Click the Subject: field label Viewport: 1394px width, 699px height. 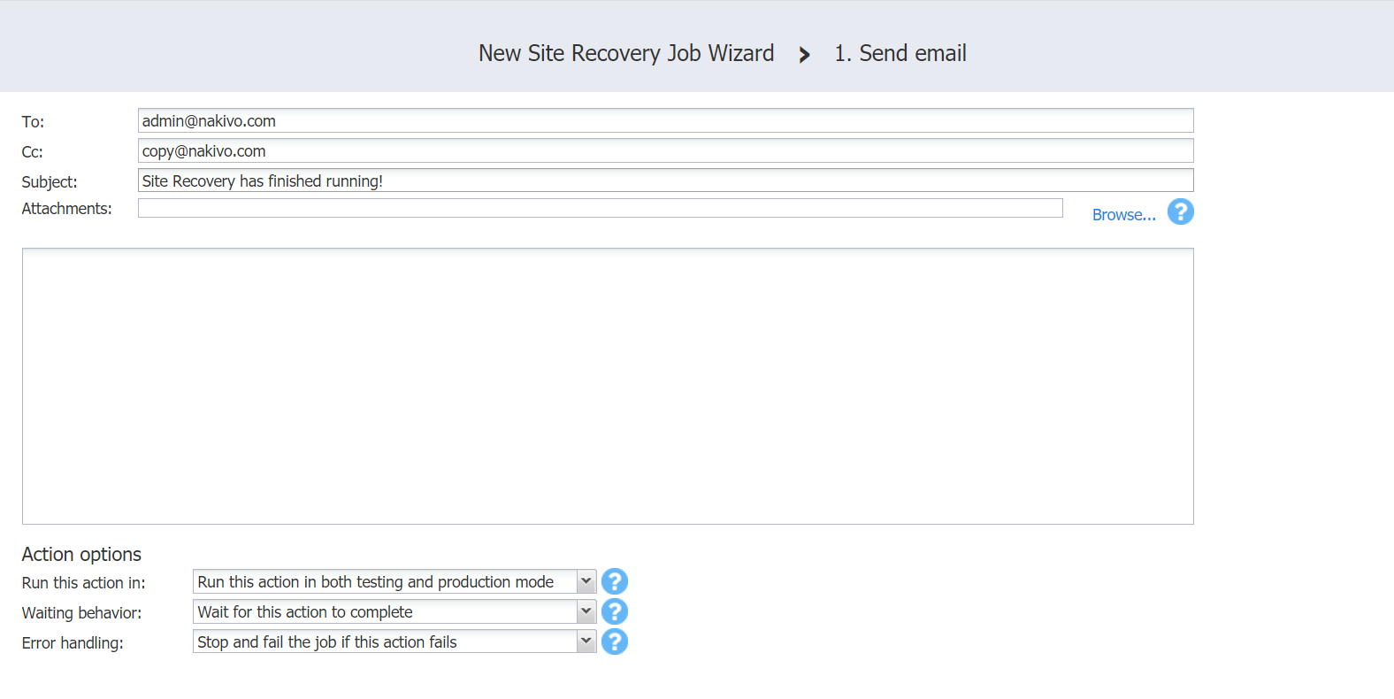coord(50,182)
